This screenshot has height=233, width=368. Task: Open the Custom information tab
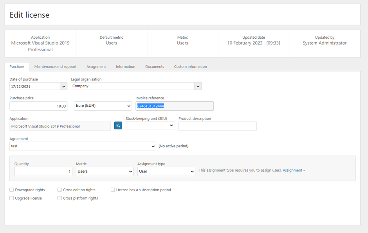[x=191, y=66]
